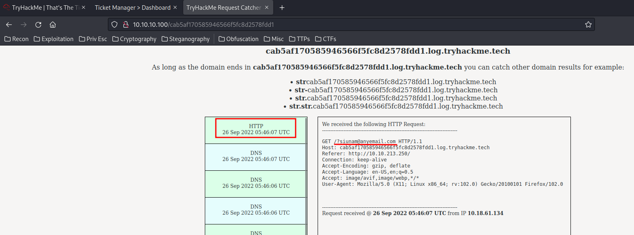Reload the current page

pyautogui.click(x=38, y=24)
